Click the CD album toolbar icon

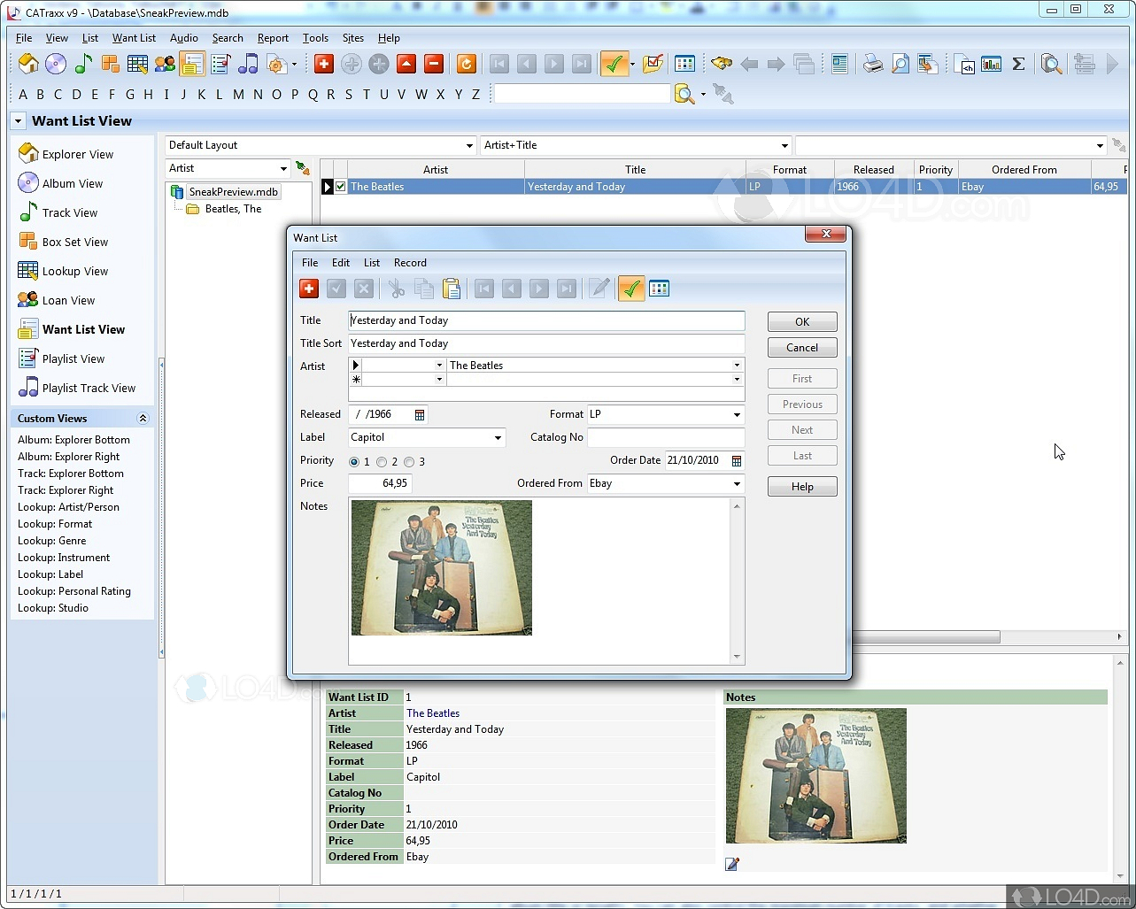tap(56, 64)
